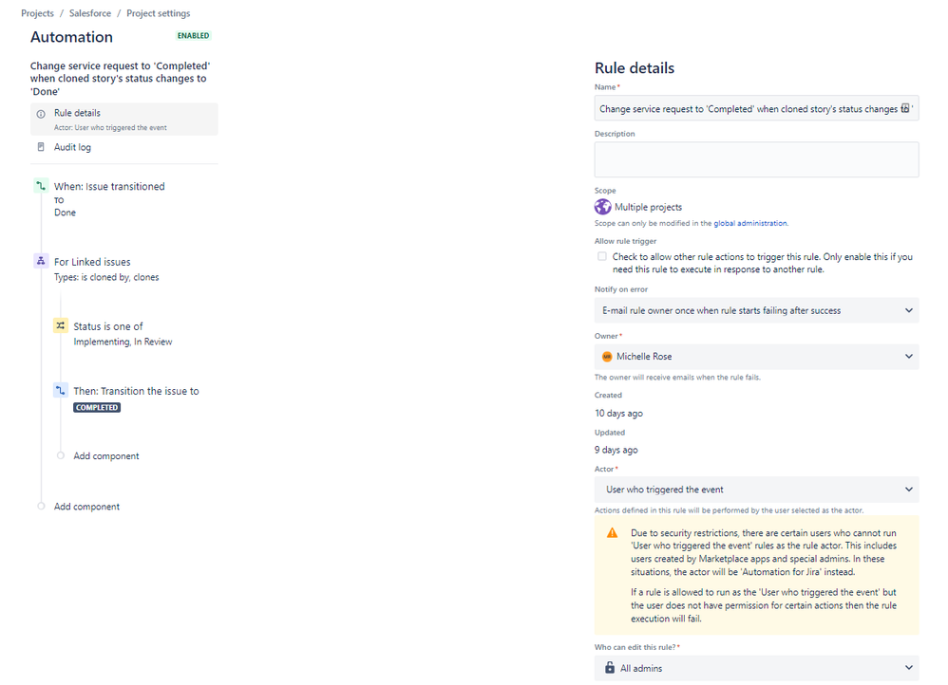Image resolution: width=948 pixels, height=685 pixels.
Task: Open the Owner dropdown showing Michelle Rose
Action: pos(756,357)
